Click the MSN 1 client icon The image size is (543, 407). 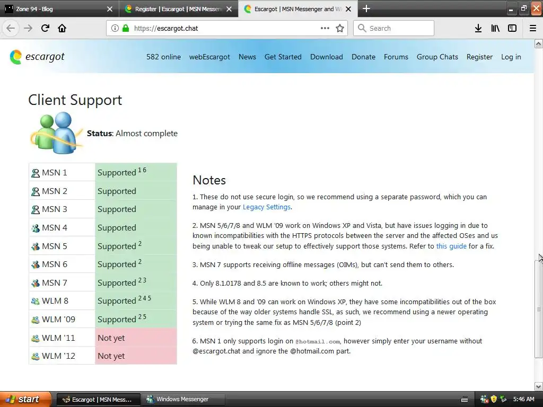point(36,173)
